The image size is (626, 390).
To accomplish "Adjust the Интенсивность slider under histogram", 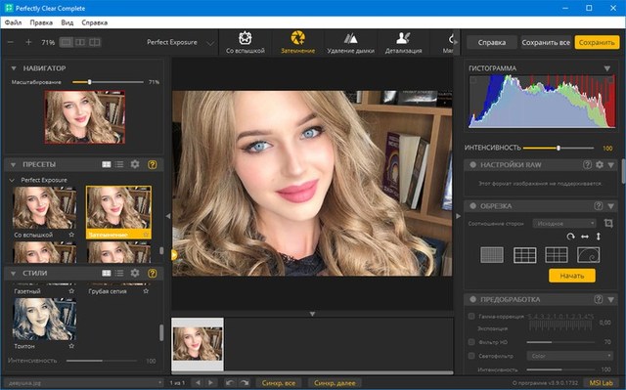I will point(559,148).
